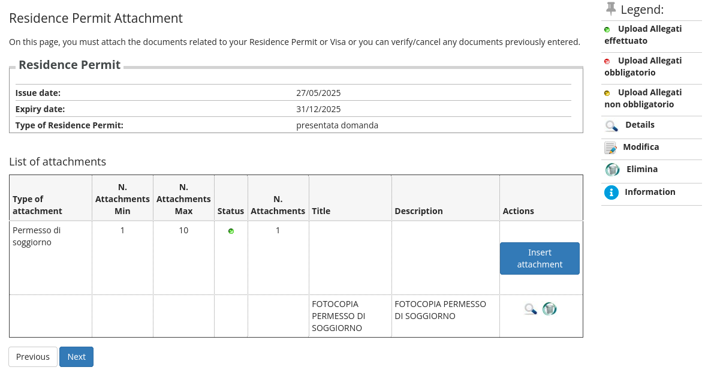The height and width of the screenshot is (385, 711).
Task: Click the Description column header
Action: pyautogui.click(x=418, y=211)
